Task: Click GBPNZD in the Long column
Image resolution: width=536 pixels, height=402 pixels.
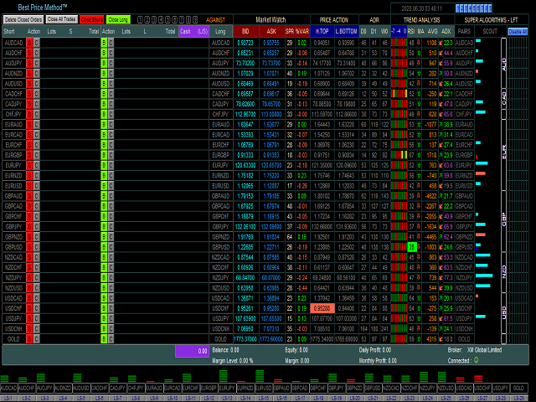Action: 220,236
